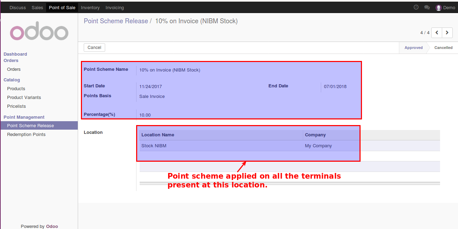Click the Points Basis value Sale Invoice
Image resolution: width=458 pixels, height=229 pixels.
point(152,97)
